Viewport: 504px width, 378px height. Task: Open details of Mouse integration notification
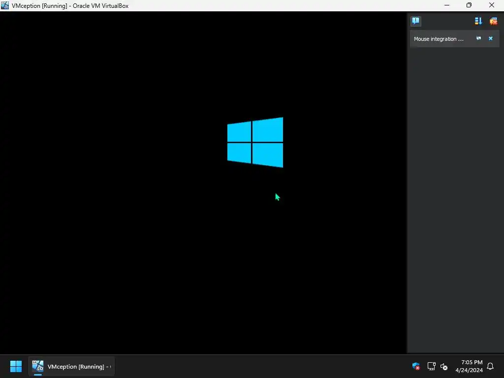point(478,38)
